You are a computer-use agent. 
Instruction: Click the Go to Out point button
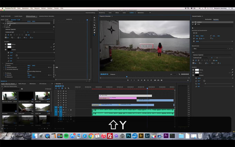point(151,80)
